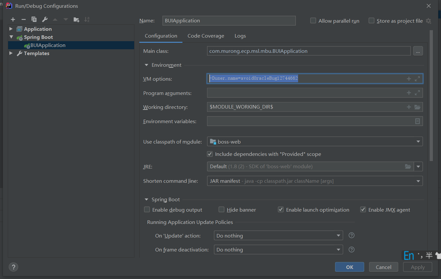
Task: Confirm with the OK button
Action: pyautogui.click(x=350, y=267)
